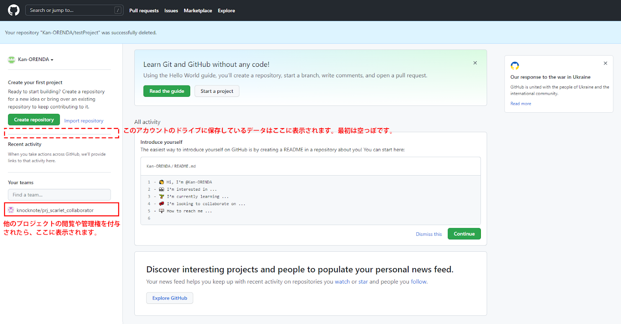Follow the Import repository link

click(84, 121)
